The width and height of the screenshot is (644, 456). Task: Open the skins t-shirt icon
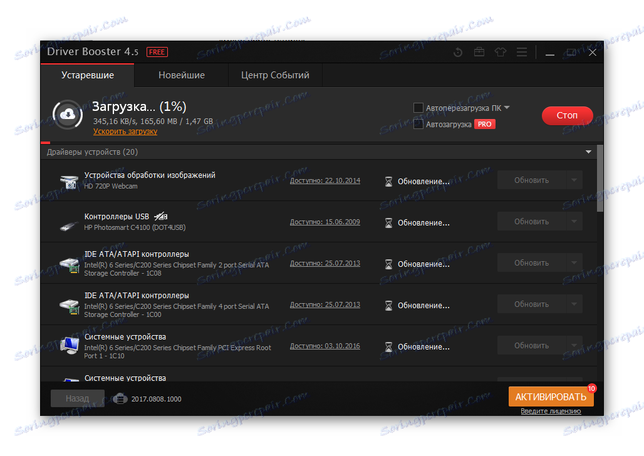[x=501, y=52]
